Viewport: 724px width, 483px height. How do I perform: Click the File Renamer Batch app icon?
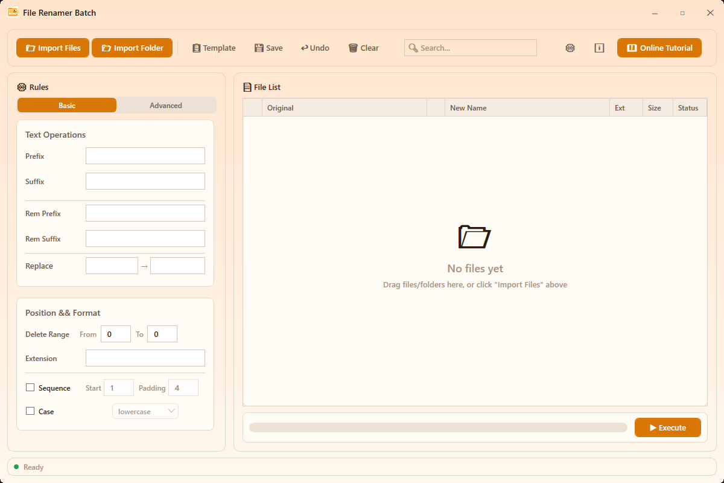[13, 12]
